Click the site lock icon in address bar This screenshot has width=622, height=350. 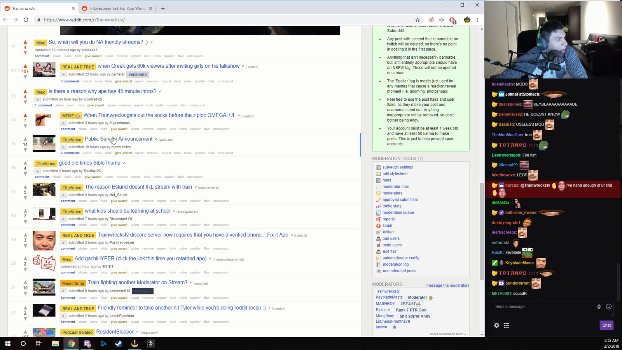(x=38, y=20)
